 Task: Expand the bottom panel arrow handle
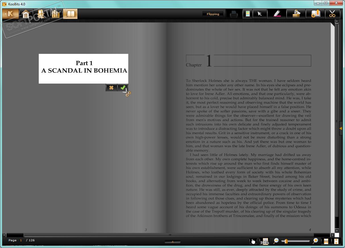(x=172, y=241)
